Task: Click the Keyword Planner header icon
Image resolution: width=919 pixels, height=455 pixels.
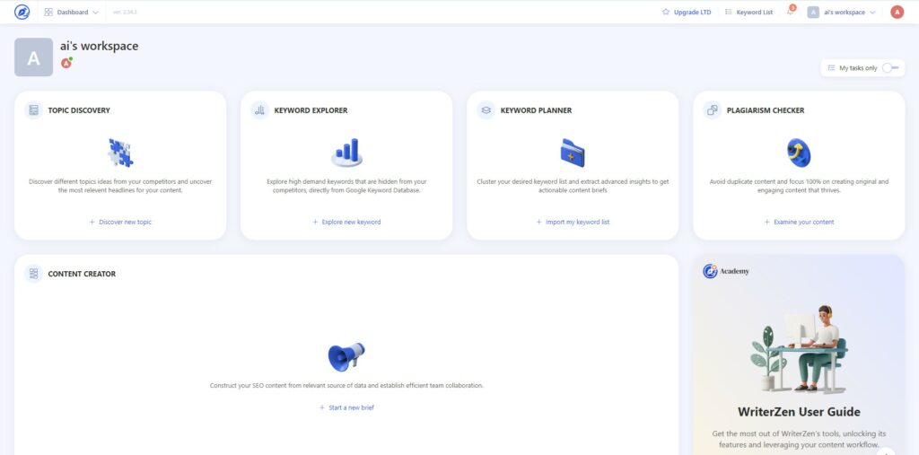Action: point(486,109)
